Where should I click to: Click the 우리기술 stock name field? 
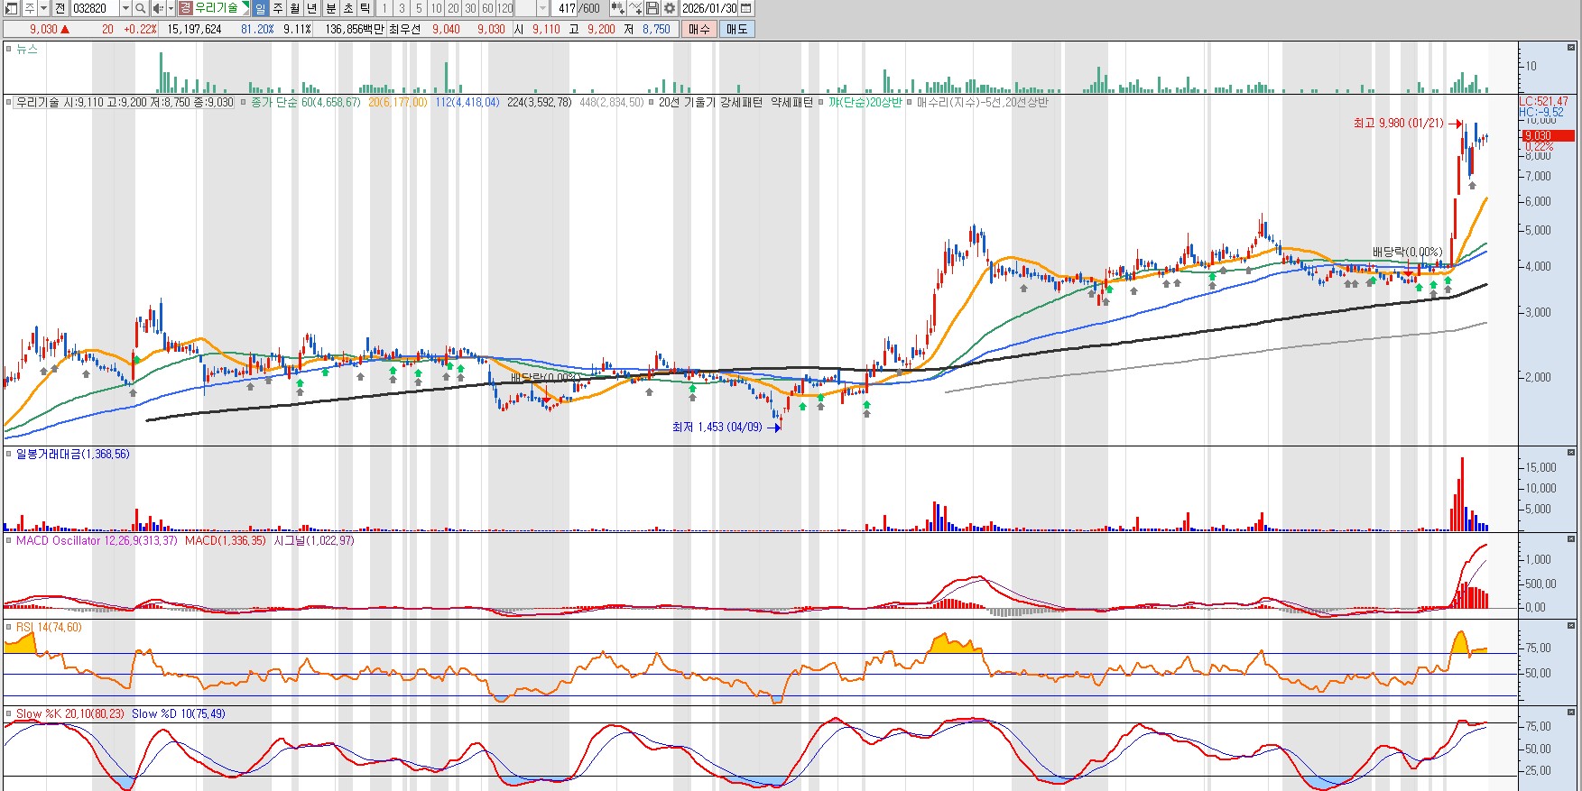coord(216,8)
